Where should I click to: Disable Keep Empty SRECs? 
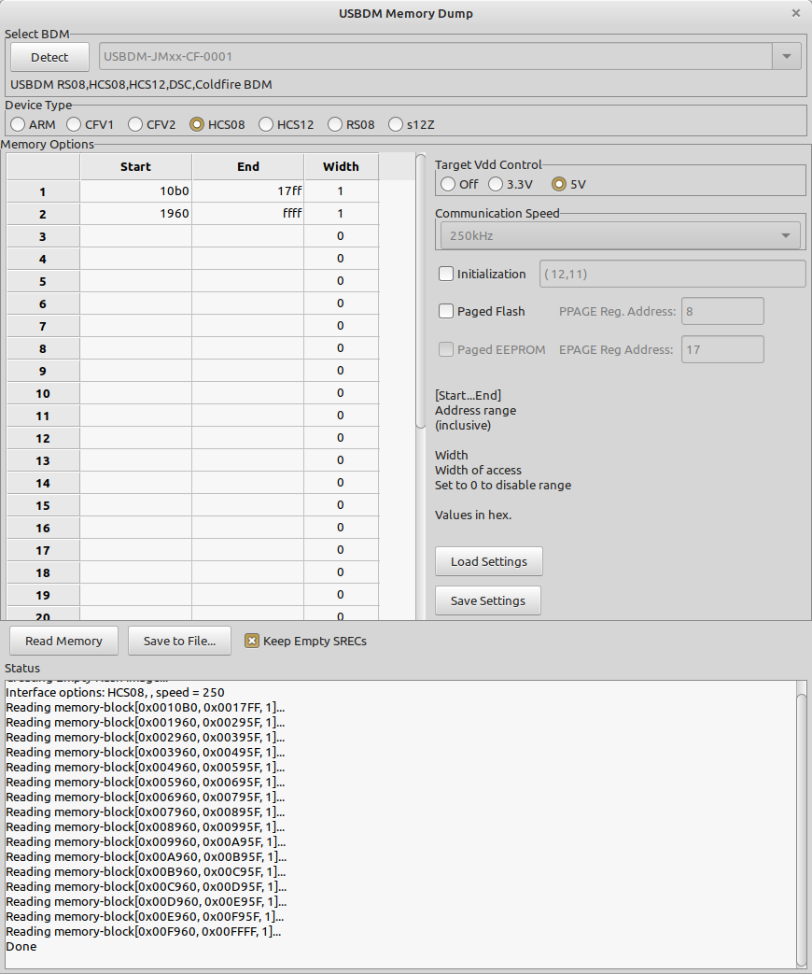coord(250,641)
